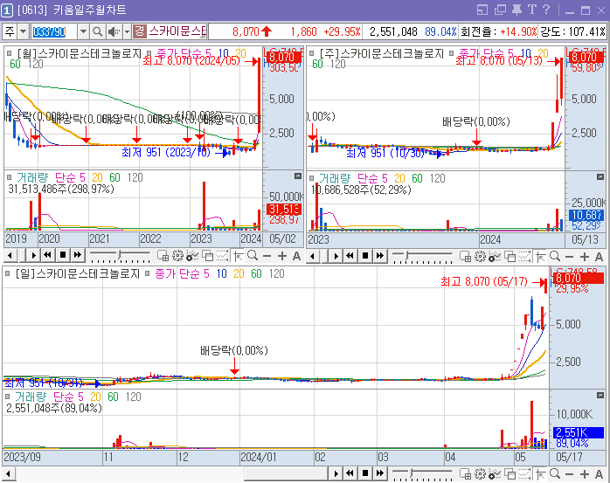610x483 pixels.
Task: Toggle the weekly volume '거래량' indicator square
Action: coord(312,178)
